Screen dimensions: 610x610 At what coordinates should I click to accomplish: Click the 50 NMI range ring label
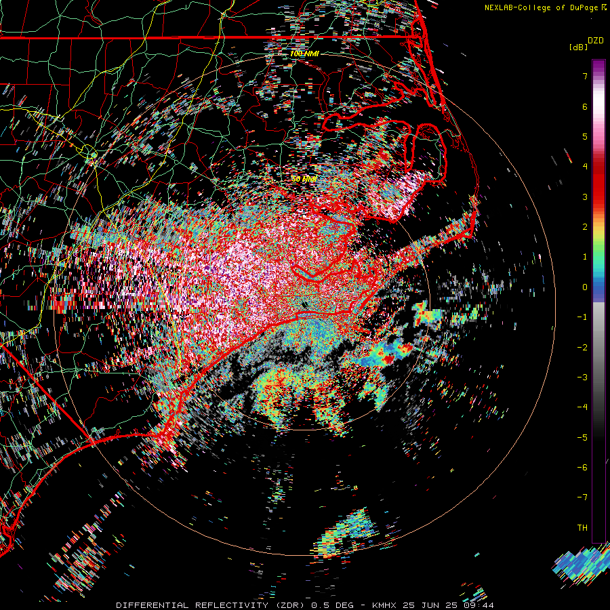304,180
